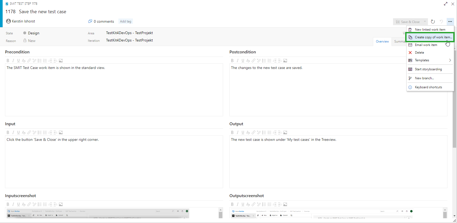Choose Delete from the actions menu
Viewport: 457px width, 223px height.
click(419, 53)
